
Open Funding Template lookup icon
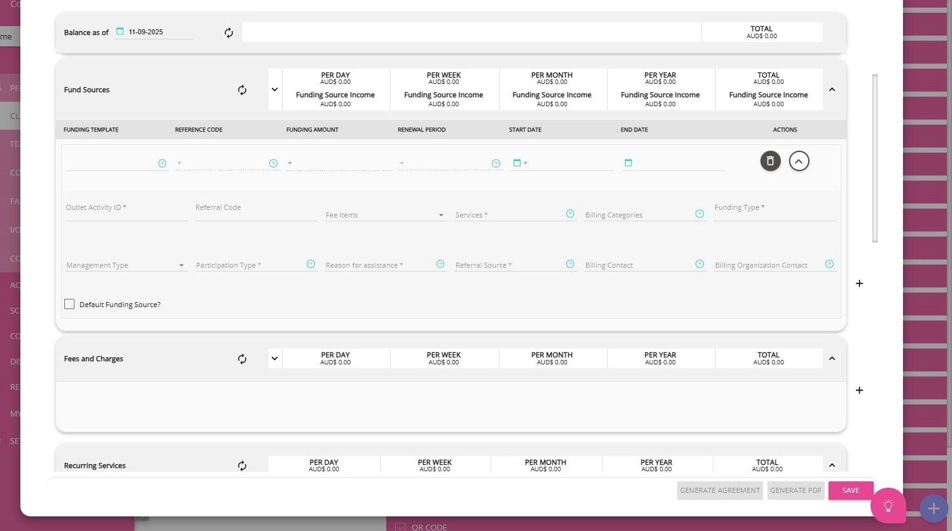pos(162,163)
